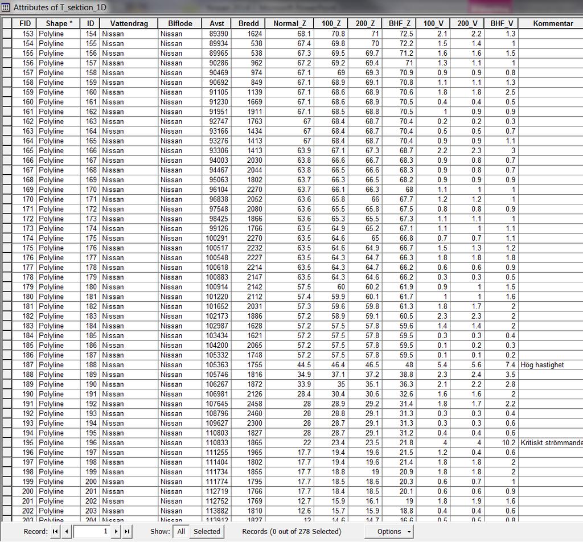583x542 pixels.
Task: Click the Bredd column header
Action: tap(248, 23)
